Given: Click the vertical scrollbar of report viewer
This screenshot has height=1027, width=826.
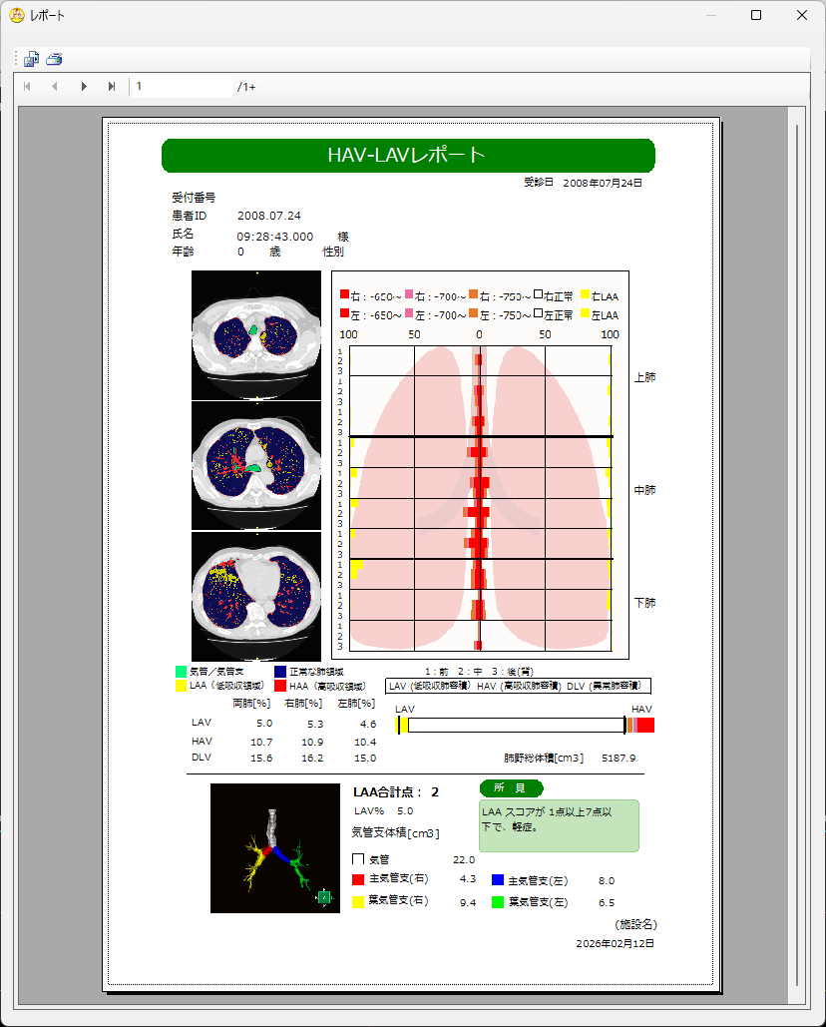Looking at the screenshot, I should pos(797,549).
